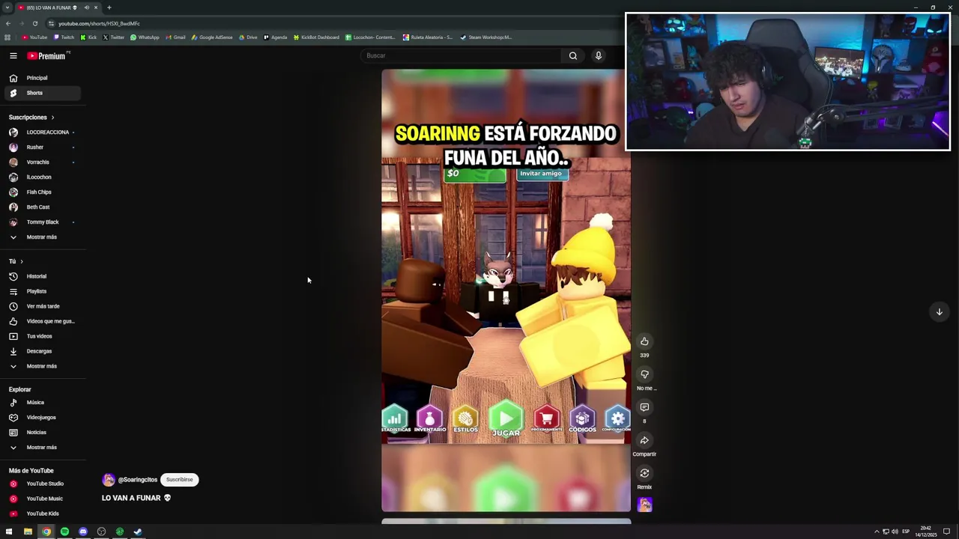
Task: Open Discord from the taskbar
Action: coord(83,532)
